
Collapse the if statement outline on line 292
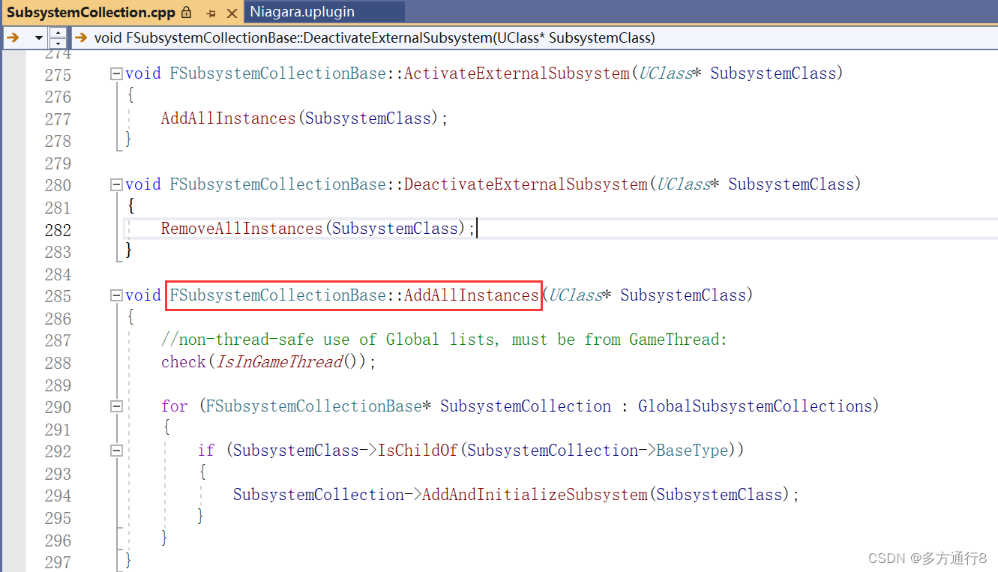(116, 450)
